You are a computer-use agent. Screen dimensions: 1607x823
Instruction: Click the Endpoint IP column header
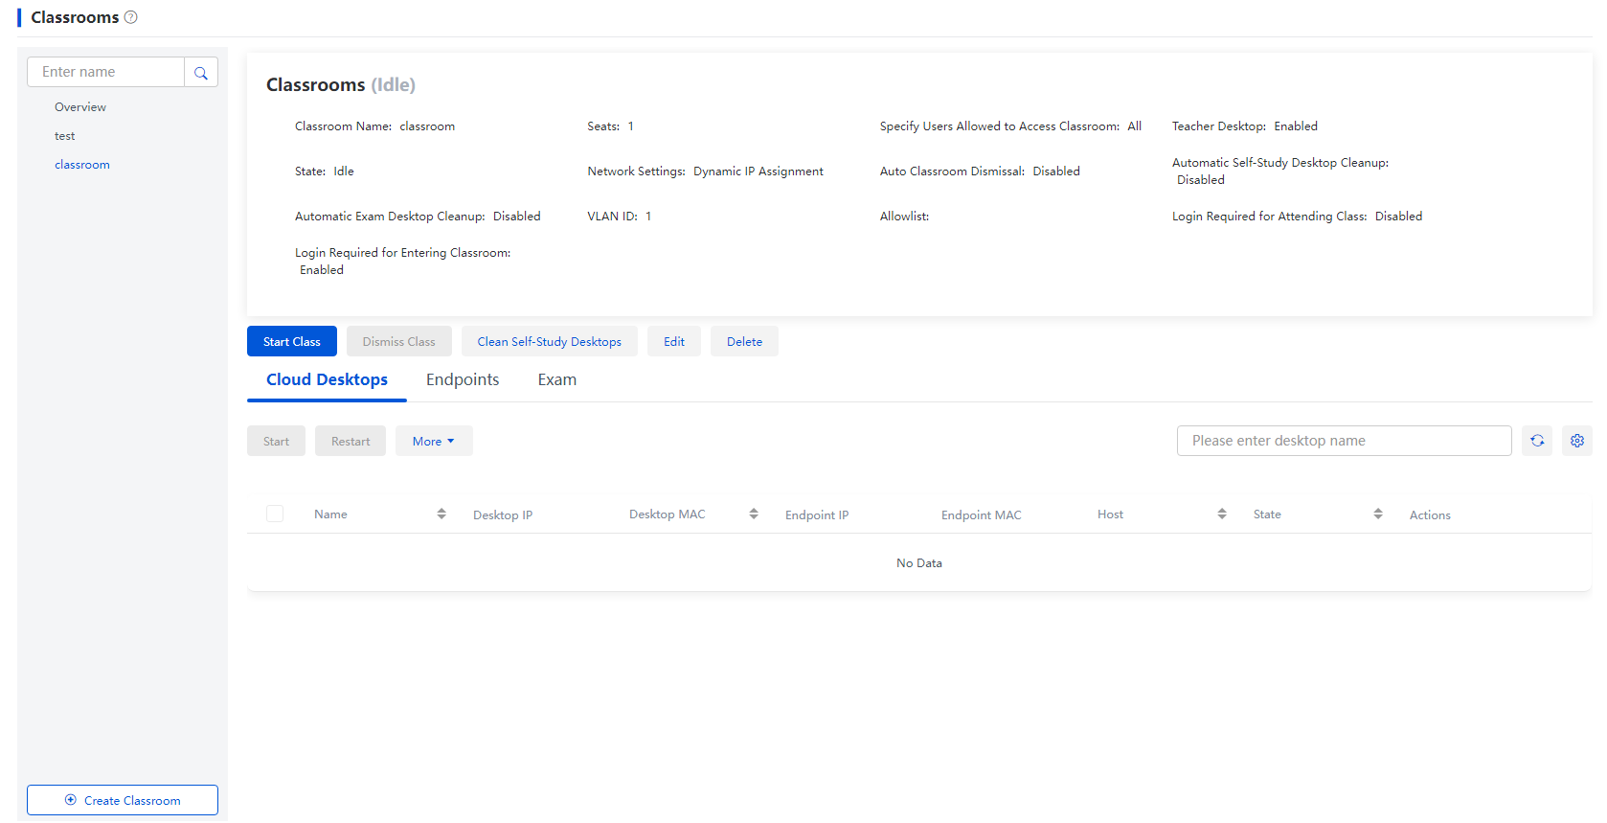(x=817, y=515)
